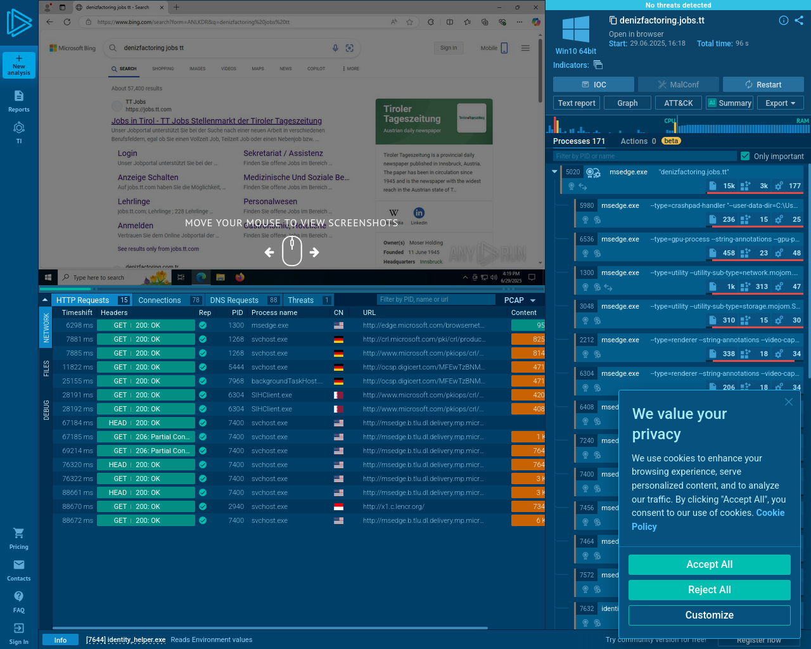This screenshot has width=811, height=649.
Task: Click the country flag in the 7881 ms row
Action: [339, 339]
